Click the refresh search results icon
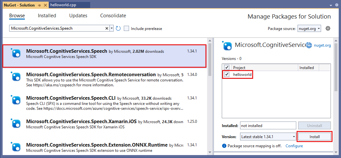The height and width of the screenshot is (158, 341). click(118, 28)
